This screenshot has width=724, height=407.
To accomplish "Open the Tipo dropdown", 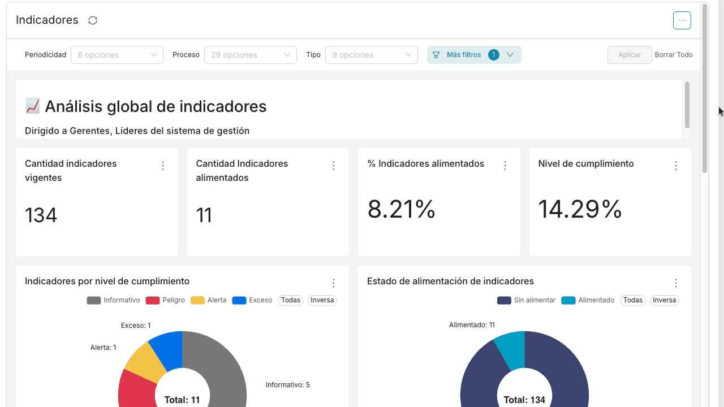I will pyautogui.click(x=372, y=55).
